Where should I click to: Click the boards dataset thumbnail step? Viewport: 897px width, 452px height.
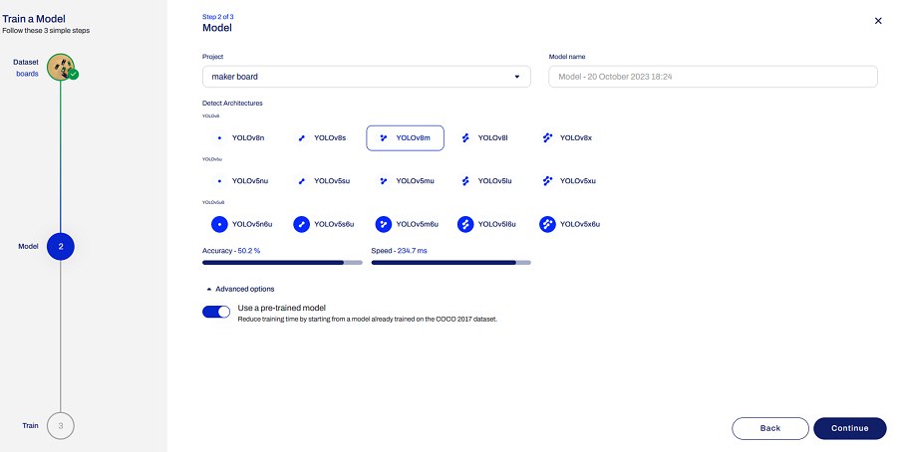[x=61, y=67]
